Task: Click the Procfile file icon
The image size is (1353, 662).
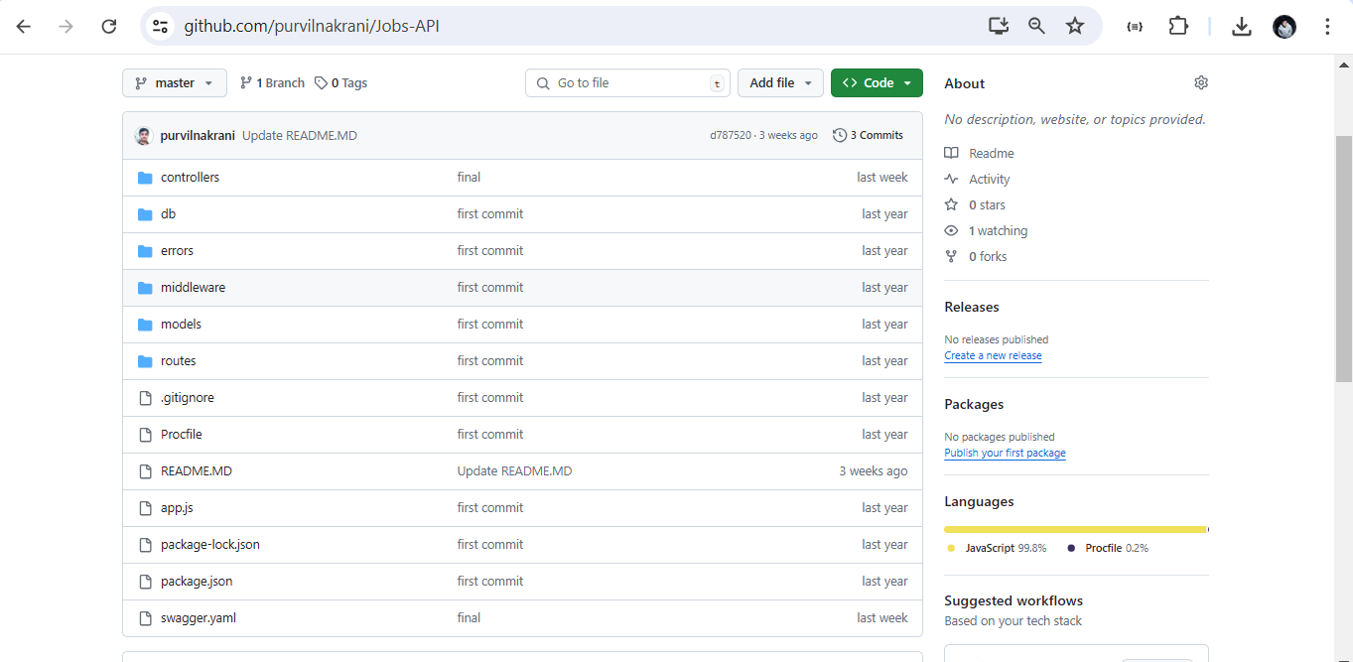Action: click(x=145, y=435)
